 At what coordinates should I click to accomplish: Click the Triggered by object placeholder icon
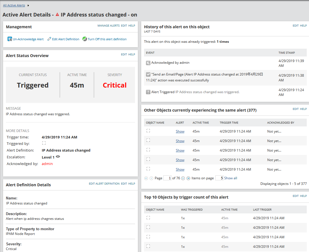tap(44, 143)
